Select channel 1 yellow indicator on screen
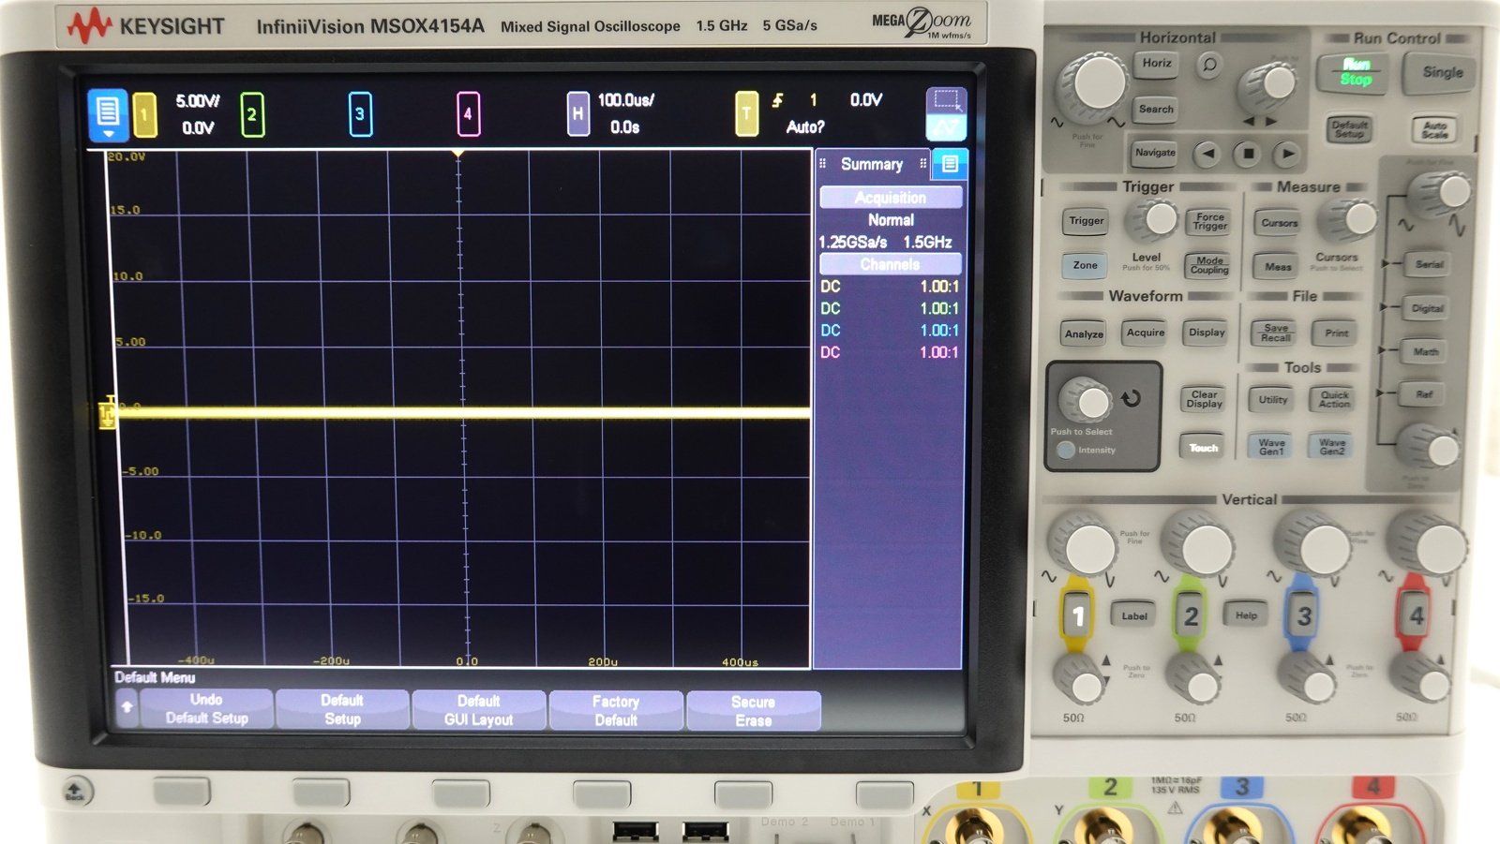Viewport: 1500px width, 844px height. point(144,114)
